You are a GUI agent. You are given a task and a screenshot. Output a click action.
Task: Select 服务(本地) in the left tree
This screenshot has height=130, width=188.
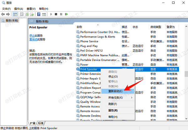pos(12,21)
